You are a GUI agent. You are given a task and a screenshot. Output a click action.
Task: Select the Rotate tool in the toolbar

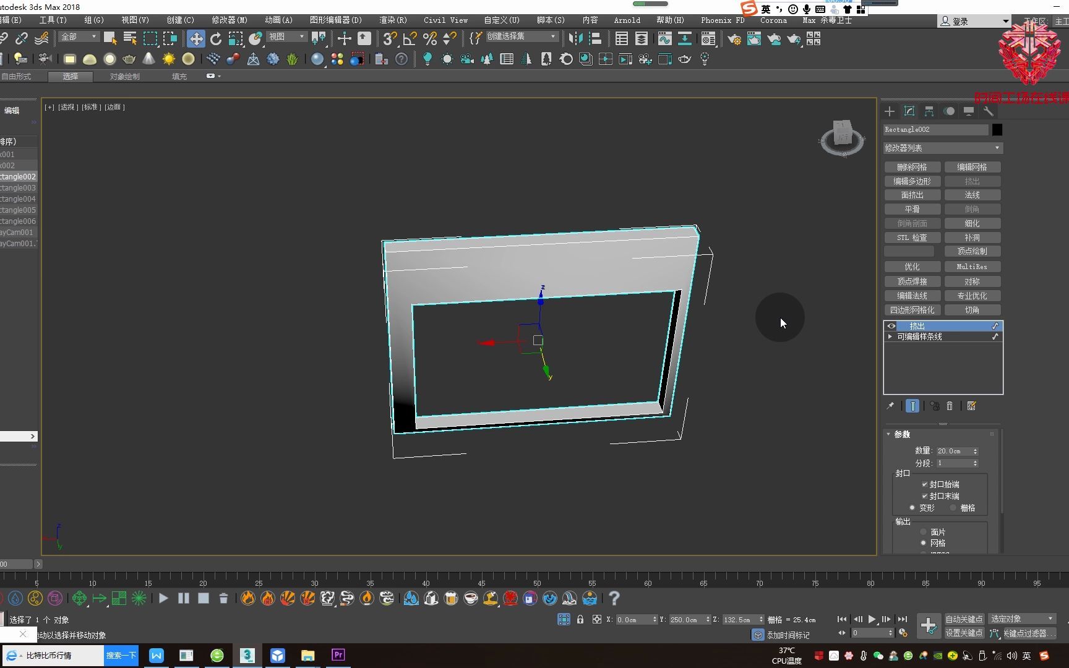(215, 38)
